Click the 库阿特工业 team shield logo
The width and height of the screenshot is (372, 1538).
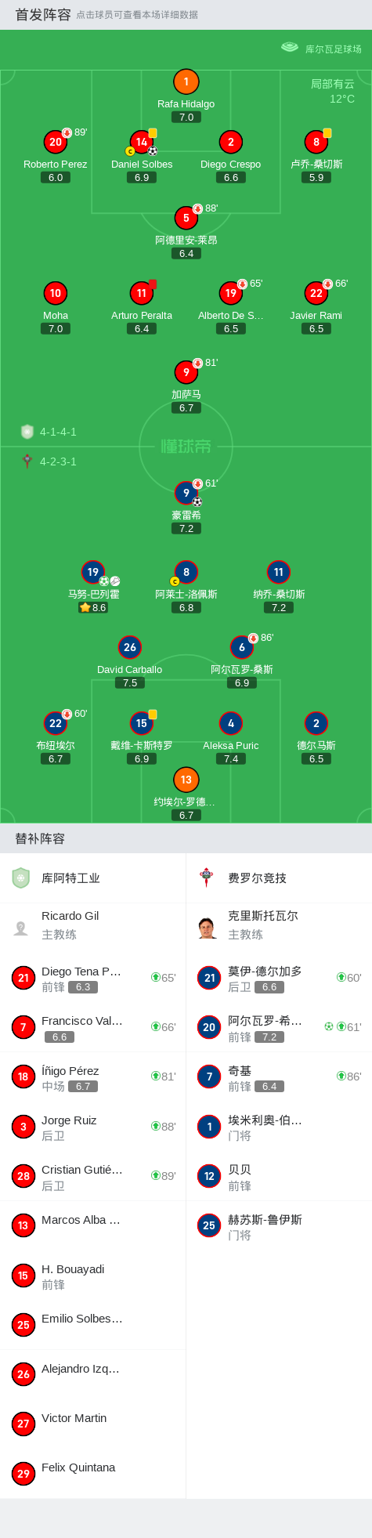20,878
